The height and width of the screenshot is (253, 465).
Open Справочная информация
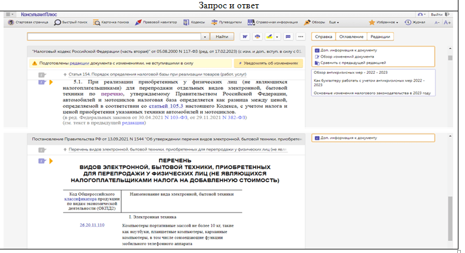pyautogui.click(x=273, y=22)
